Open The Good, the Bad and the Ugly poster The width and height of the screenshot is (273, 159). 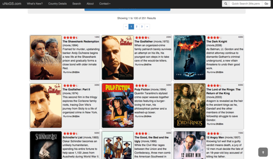click(118, 145)
